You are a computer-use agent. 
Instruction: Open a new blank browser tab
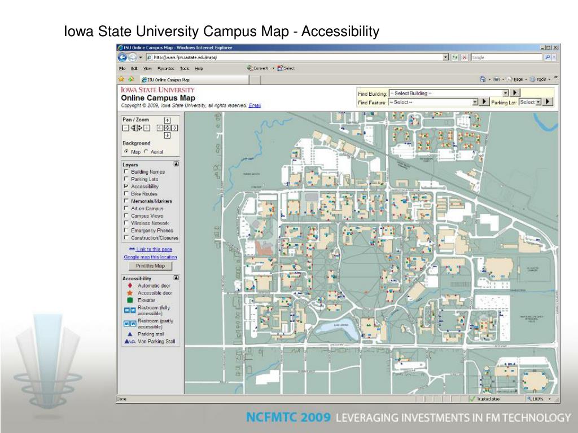(255, 79)
